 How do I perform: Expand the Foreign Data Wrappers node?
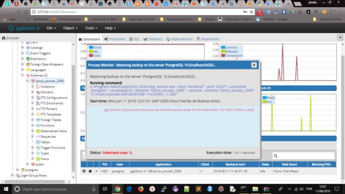coord(22,64)
